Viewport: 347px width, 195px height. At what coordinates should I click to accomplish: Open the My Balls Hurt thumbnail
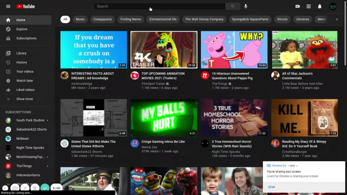pos(164,118)
